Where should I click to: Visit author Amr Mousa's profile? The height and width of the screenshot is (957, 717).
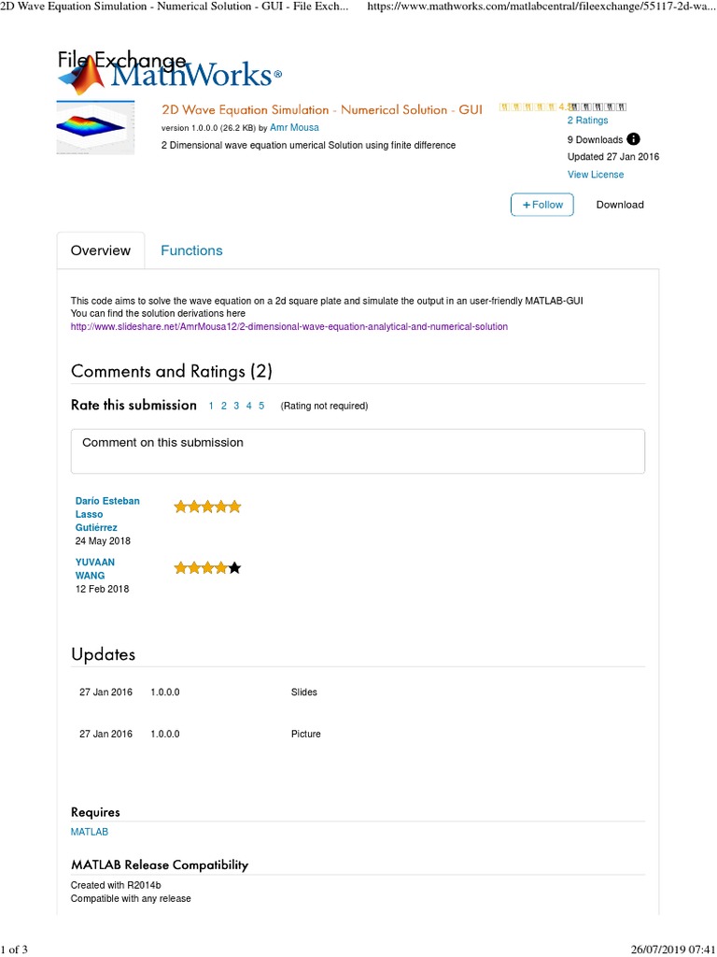point(294,127)
